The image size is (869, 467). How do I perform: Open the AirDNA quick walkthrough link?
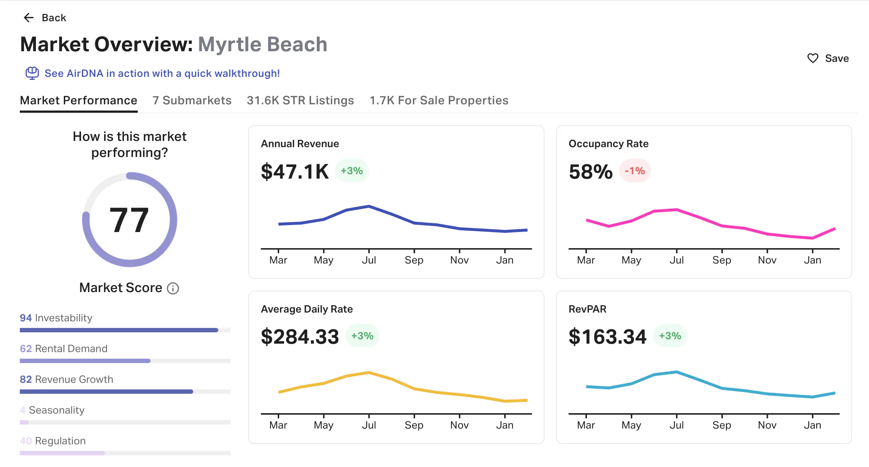pos(162,73)
